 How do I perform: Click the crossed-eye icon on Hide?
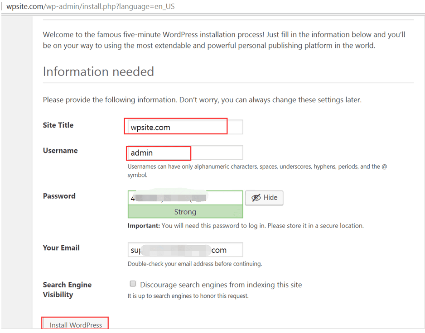(x=256, y=198)
